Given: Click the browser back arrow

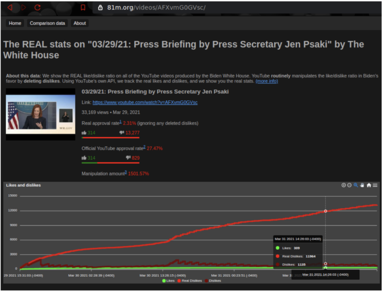Looking at the screenshot, I should pyautogui.click(x=9, y=8).
